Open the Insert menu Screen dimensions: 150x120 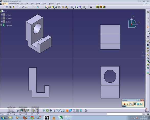pyautogui.click(x=38, y=4)
